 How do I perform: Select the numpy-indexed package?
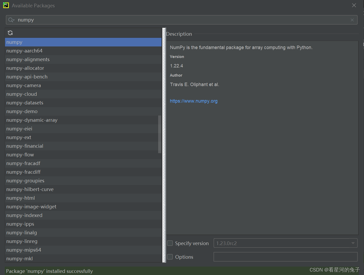pyautogui.click(x=83, y=215)
